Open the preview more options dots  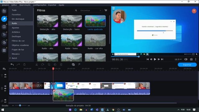196,59
